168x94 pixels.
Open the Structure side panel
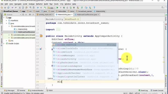pos(1,30)
